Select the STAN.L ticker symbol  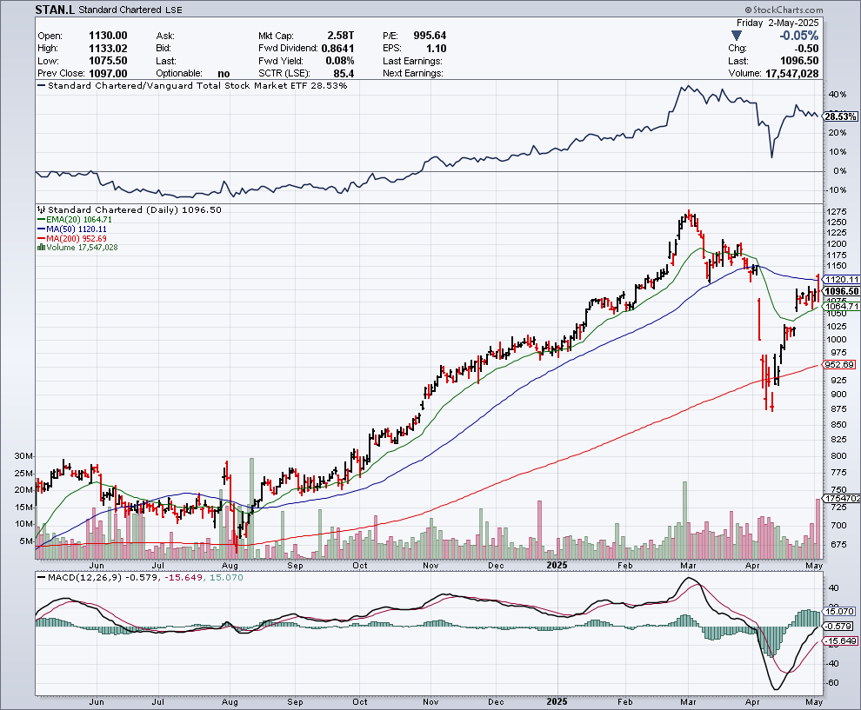click(55, 10)
